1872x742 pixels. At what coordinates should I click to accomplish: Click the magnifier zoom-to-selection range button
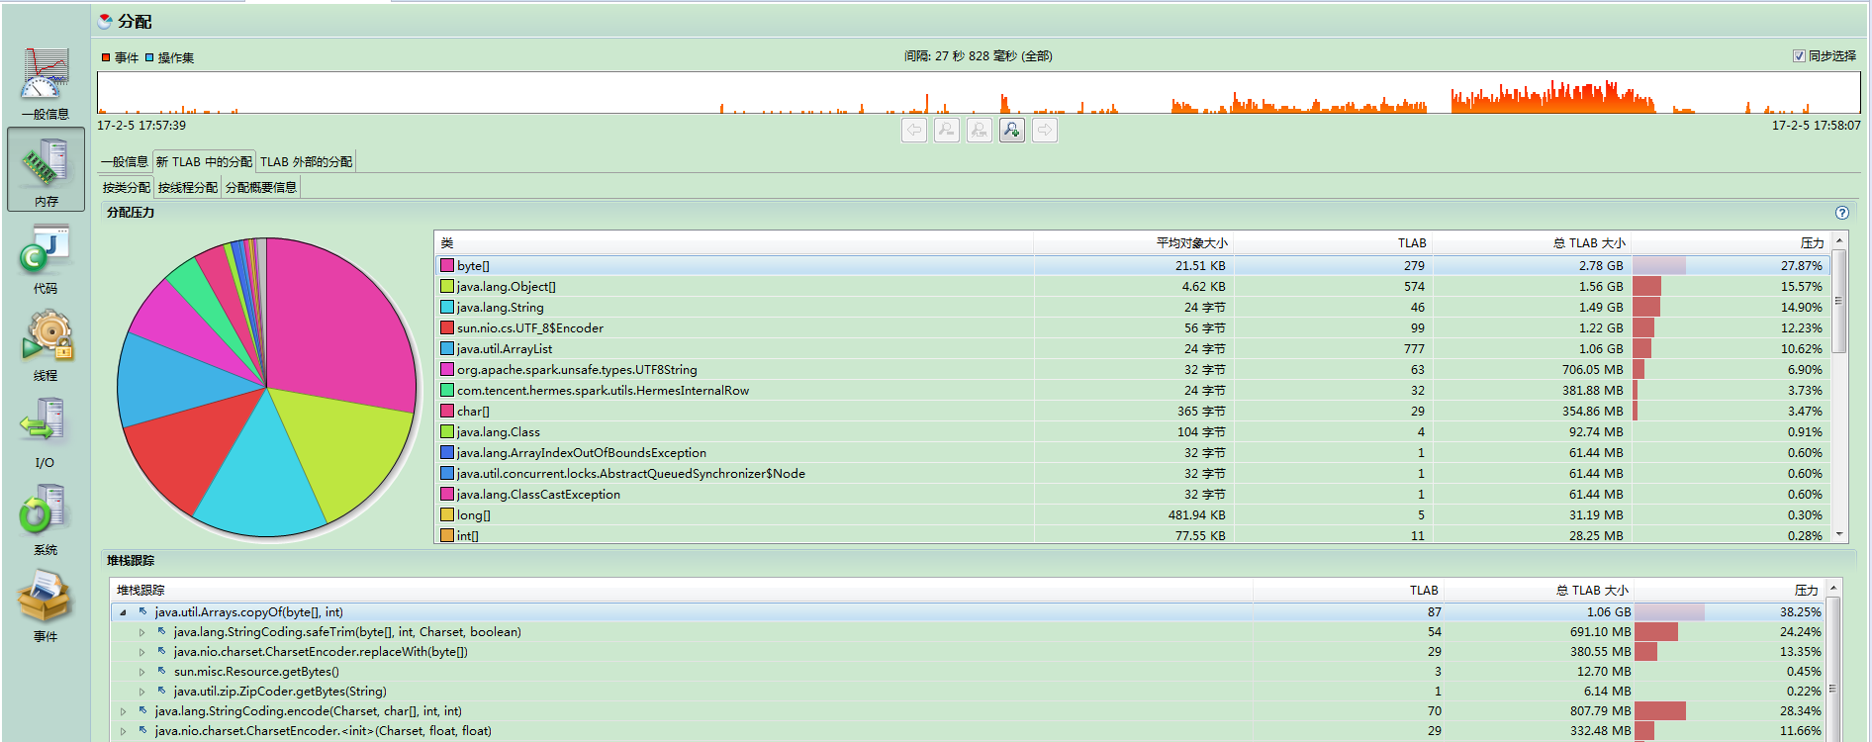coord(980,130)
